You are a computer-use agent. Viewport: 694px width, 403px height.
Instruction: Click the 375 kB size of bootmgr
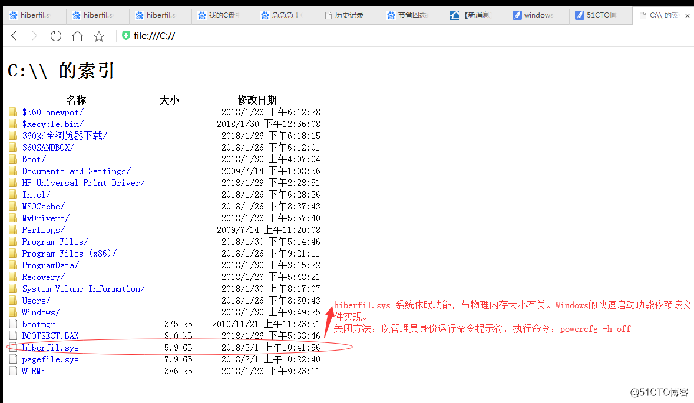pyautogui.click(x=179, y=324)
